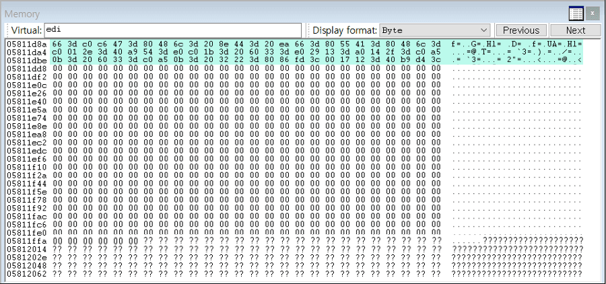Select address 05811e26 row label

[27, 93]
